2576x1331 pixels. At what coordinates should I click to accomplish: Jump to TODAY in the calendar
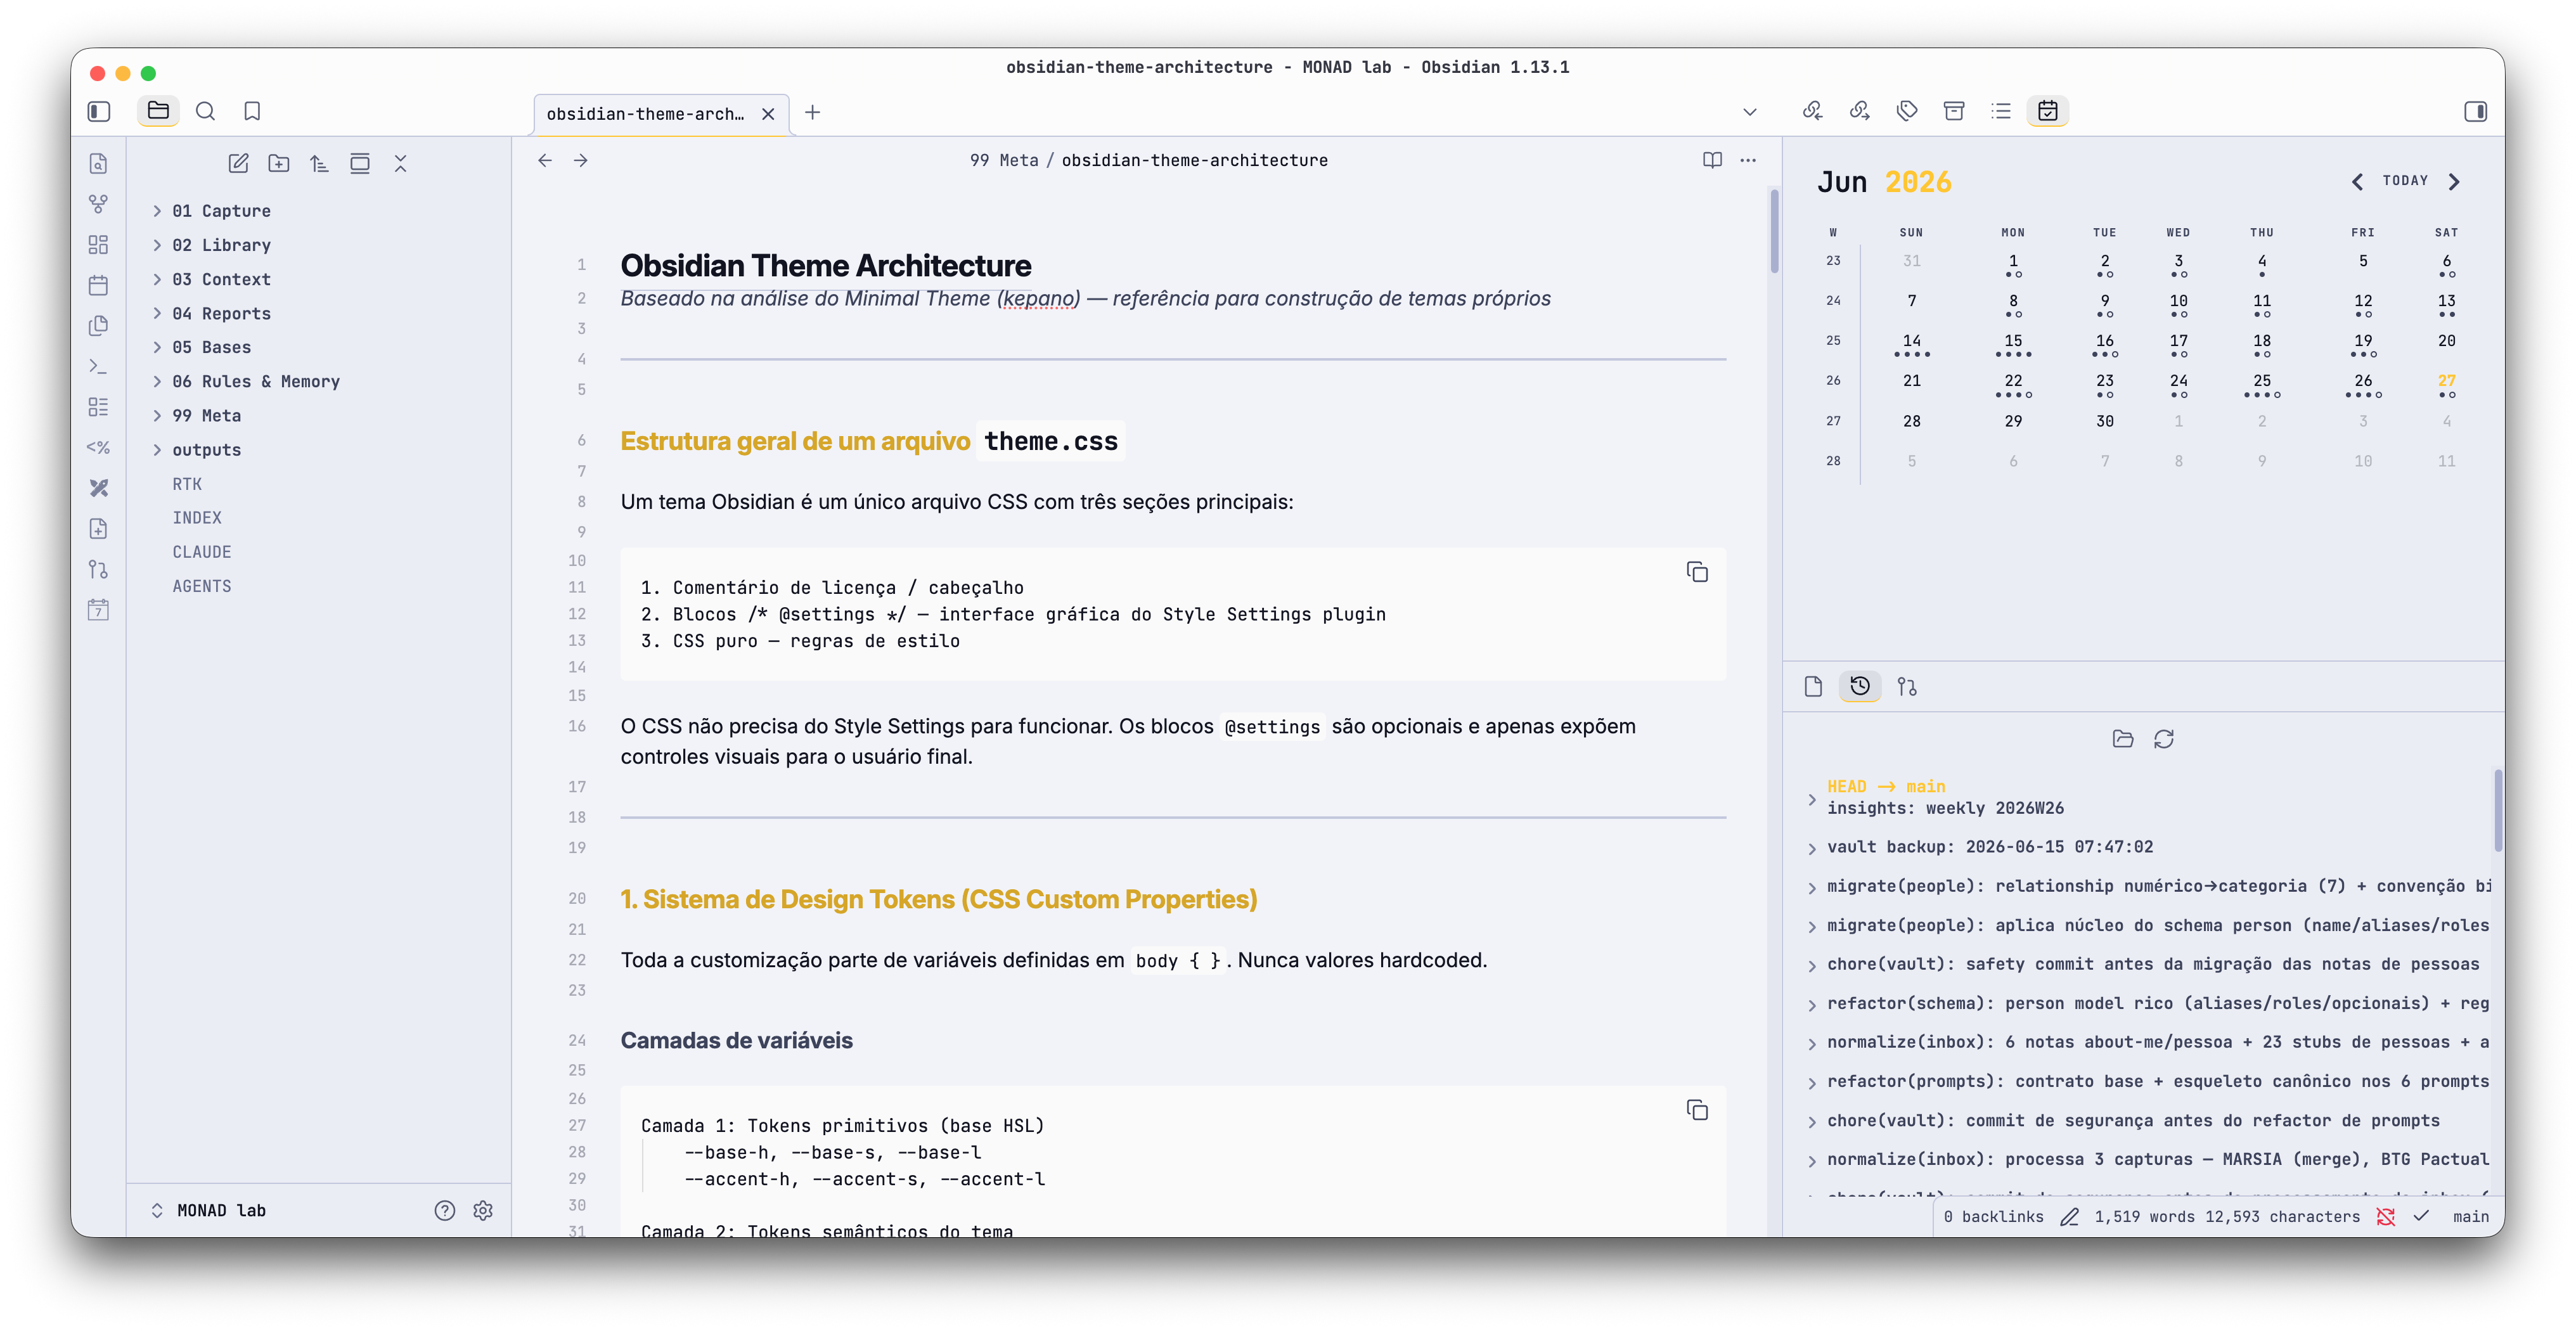[x=2405, y=181]
